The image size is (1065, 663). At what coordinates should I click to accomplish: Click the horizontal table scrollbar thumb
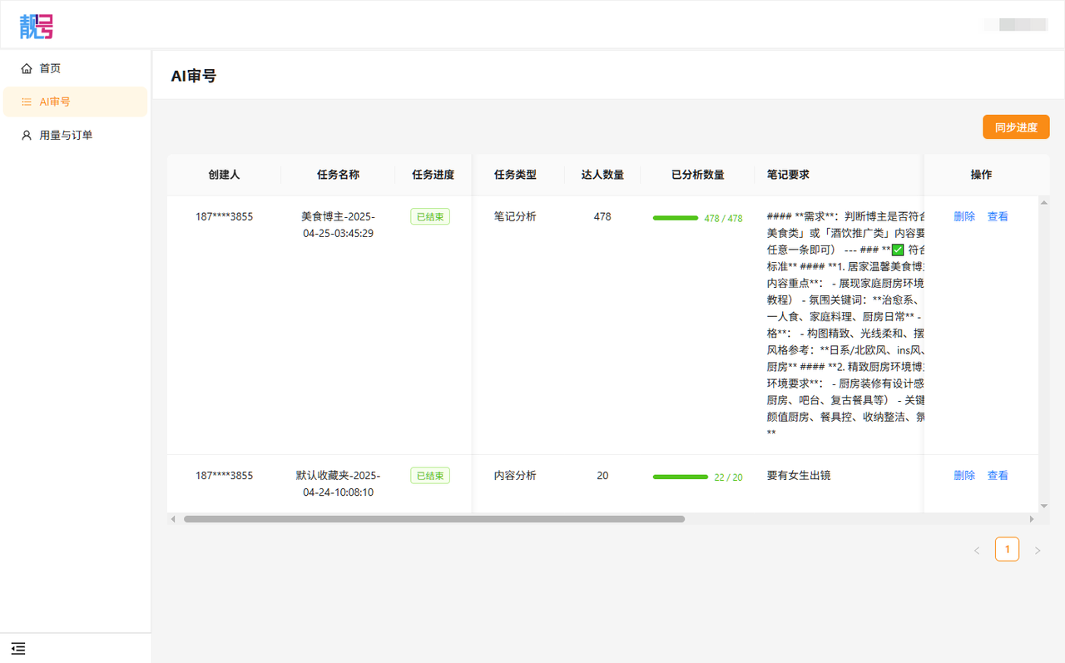(433, 519)
